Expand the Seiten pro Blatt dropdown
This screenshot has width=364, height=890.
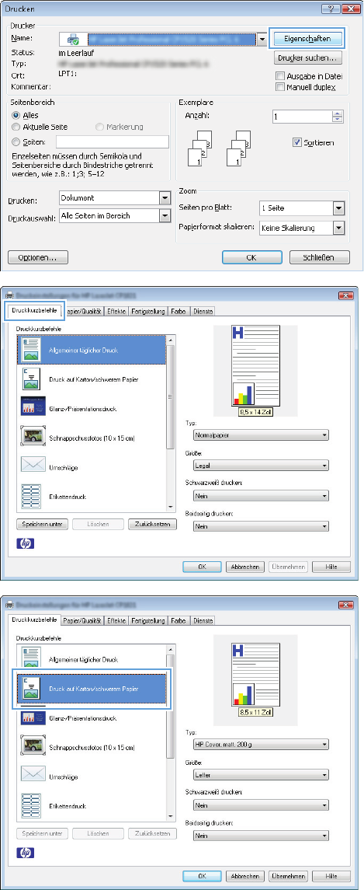(338, 209)
